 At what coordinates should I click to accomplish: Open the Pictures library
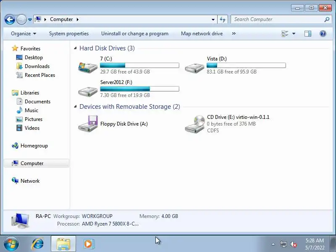[x=34, y=119]
